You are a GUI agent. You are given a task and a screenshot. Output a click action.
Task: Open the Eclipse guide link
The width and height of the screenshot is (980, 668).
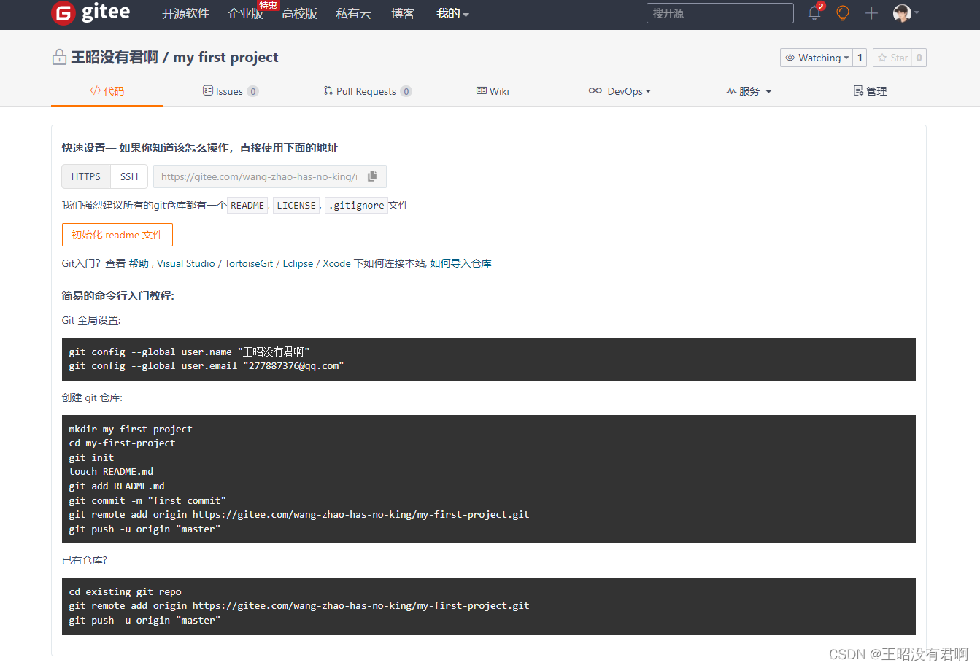tap(298, 263)
